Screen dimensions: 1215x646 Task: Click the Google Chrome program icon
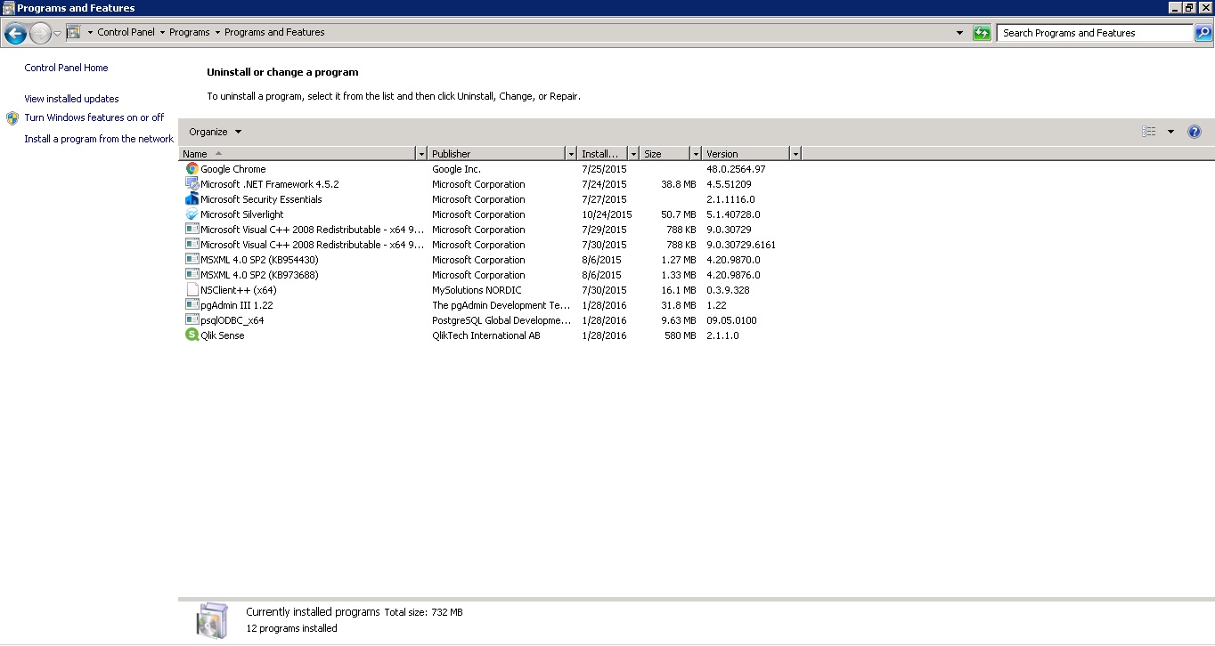192,169
